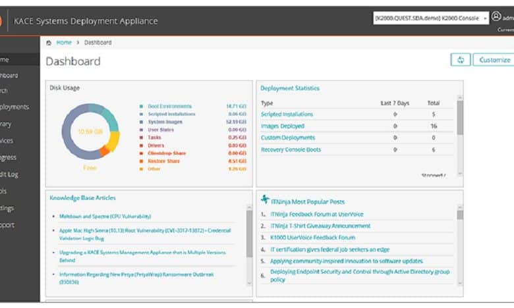Open the Deployment Statistics heading link
Viewport: 514px width, 308px height.
tap(290, 88)
